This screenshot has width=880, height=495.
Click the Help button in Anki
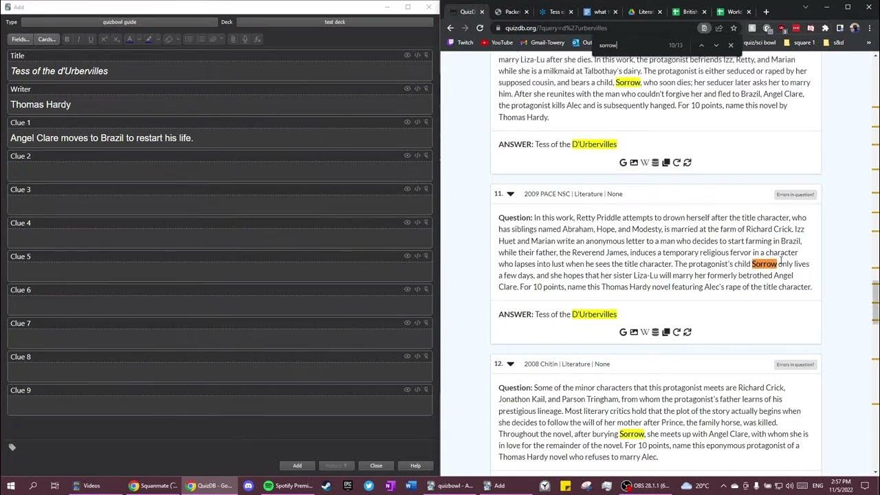coord(415,465)
